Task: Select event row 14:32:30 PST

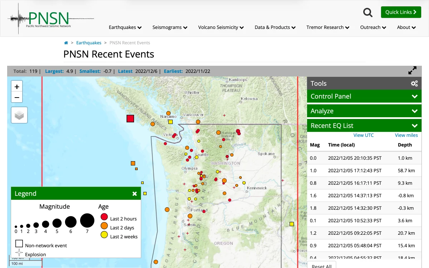Action: click(364, 208)
